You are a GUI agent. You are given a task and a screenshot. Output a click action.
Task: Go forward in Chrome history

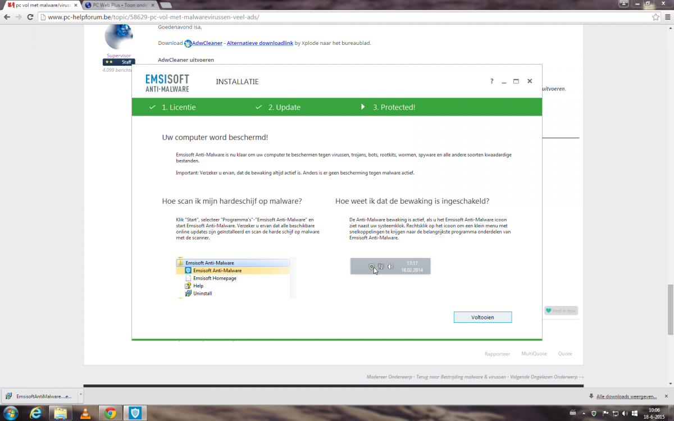point(20,17)
